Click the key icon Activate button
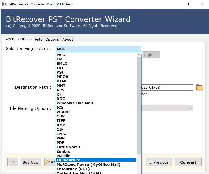This screenshot has width=209, height=174. point(50,162)
